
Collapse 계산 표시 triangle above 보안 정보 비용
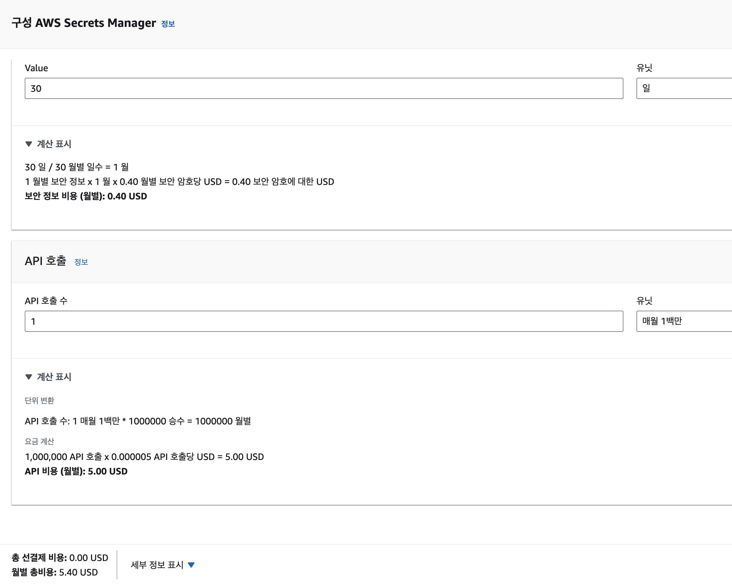(29, 144)
